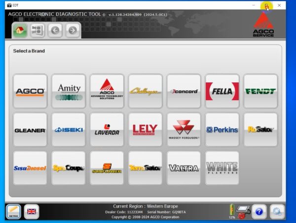296x223 pixels.
Task: Select the Perkins brand tile
Action: 222,130
